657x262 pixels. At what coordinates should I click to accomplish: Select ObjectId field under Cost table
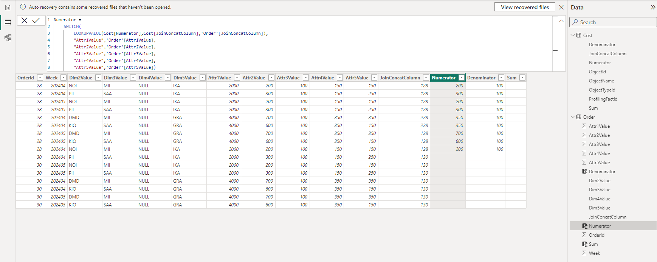coord(597,72)
